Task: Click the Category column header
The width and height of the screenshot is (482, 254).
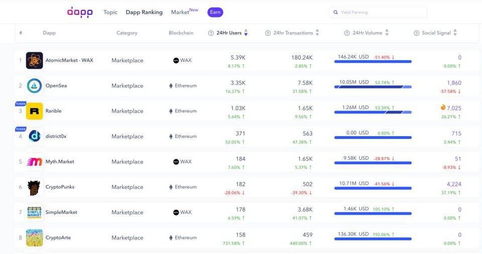Action: tap(127, 33)
